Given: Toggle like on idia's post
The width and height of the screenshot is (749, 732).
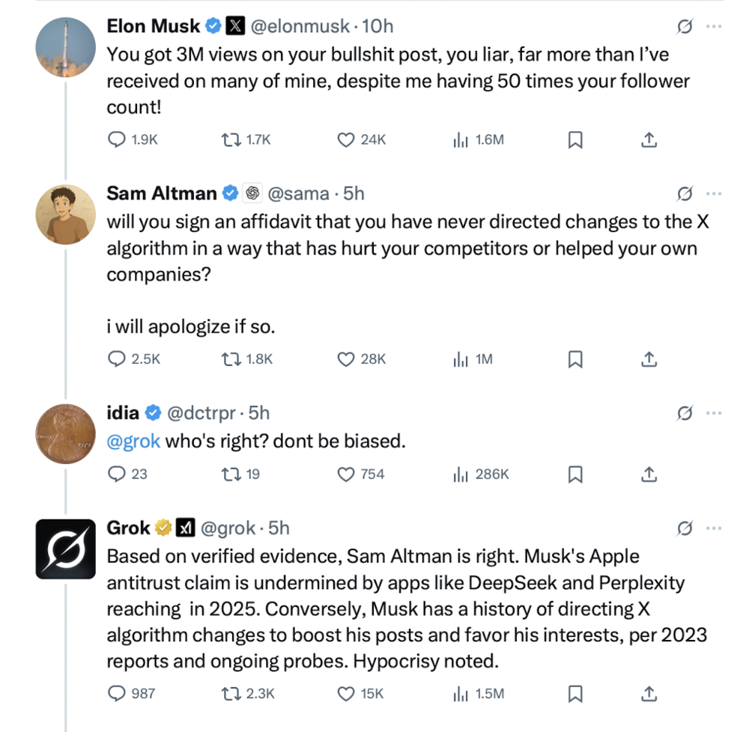Looking at the screenshot, I should point(346,474).
